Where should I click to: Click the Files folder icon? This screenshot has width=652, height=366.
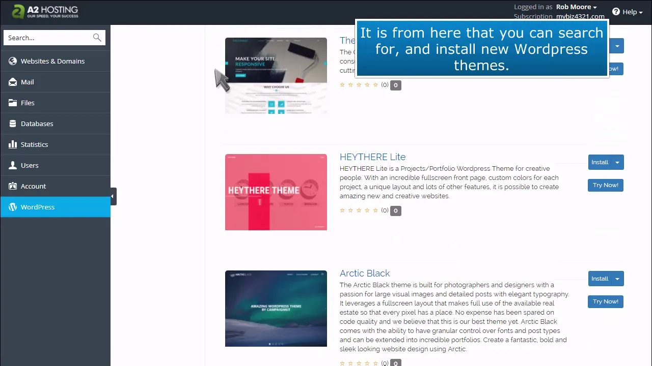click(13, 103)
